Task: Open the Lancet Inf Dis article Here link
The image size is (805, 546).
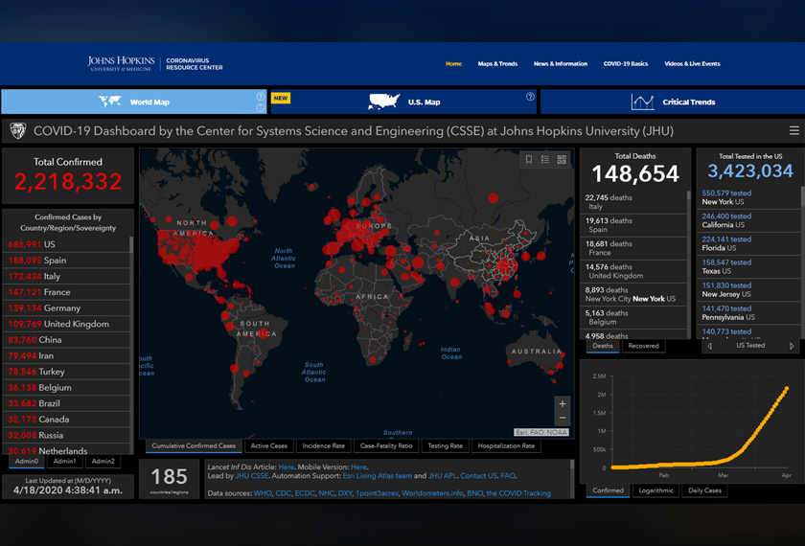Action: pos(287,467)
